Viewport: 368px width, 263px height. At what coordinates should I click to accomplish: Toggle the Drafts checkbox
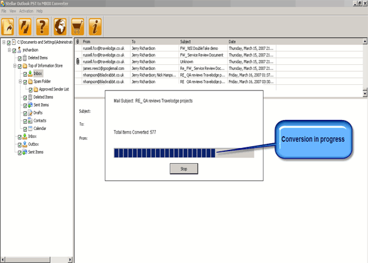tap(25, 114)
